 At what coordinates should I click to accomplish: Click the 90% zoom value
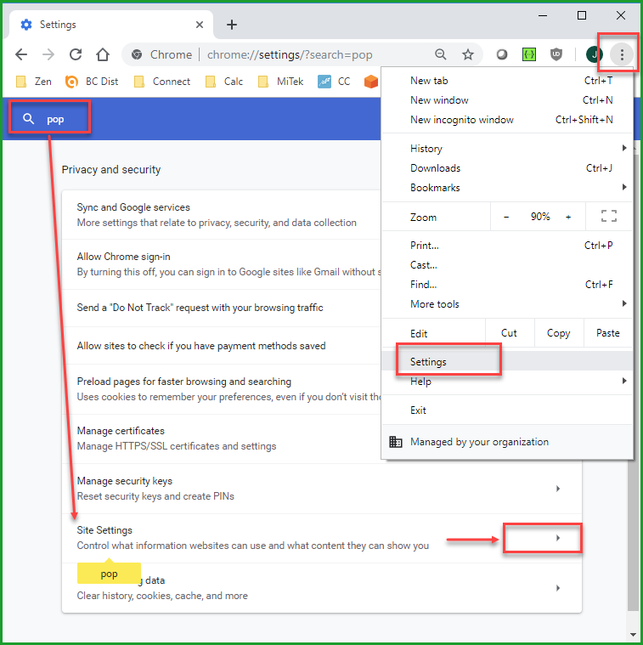(x=540, y=217)
